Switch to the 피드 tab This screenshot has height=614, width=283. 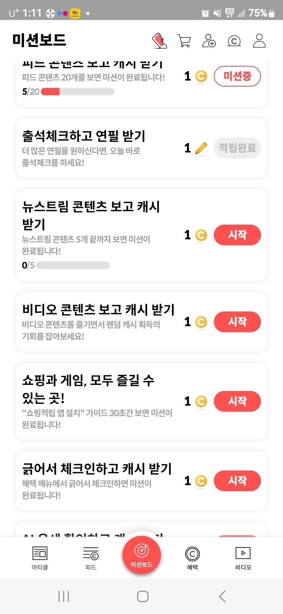click(91, 558)
